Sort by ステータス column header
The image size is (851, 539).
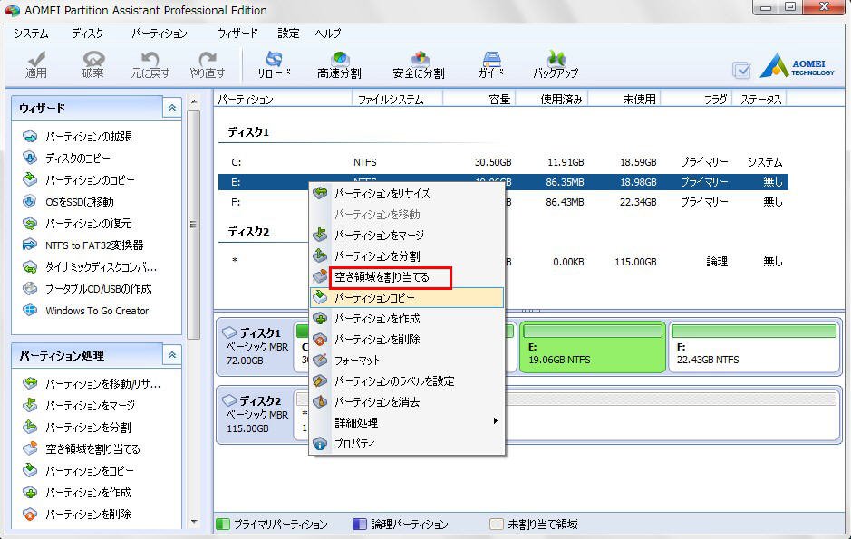pos(759,100)
